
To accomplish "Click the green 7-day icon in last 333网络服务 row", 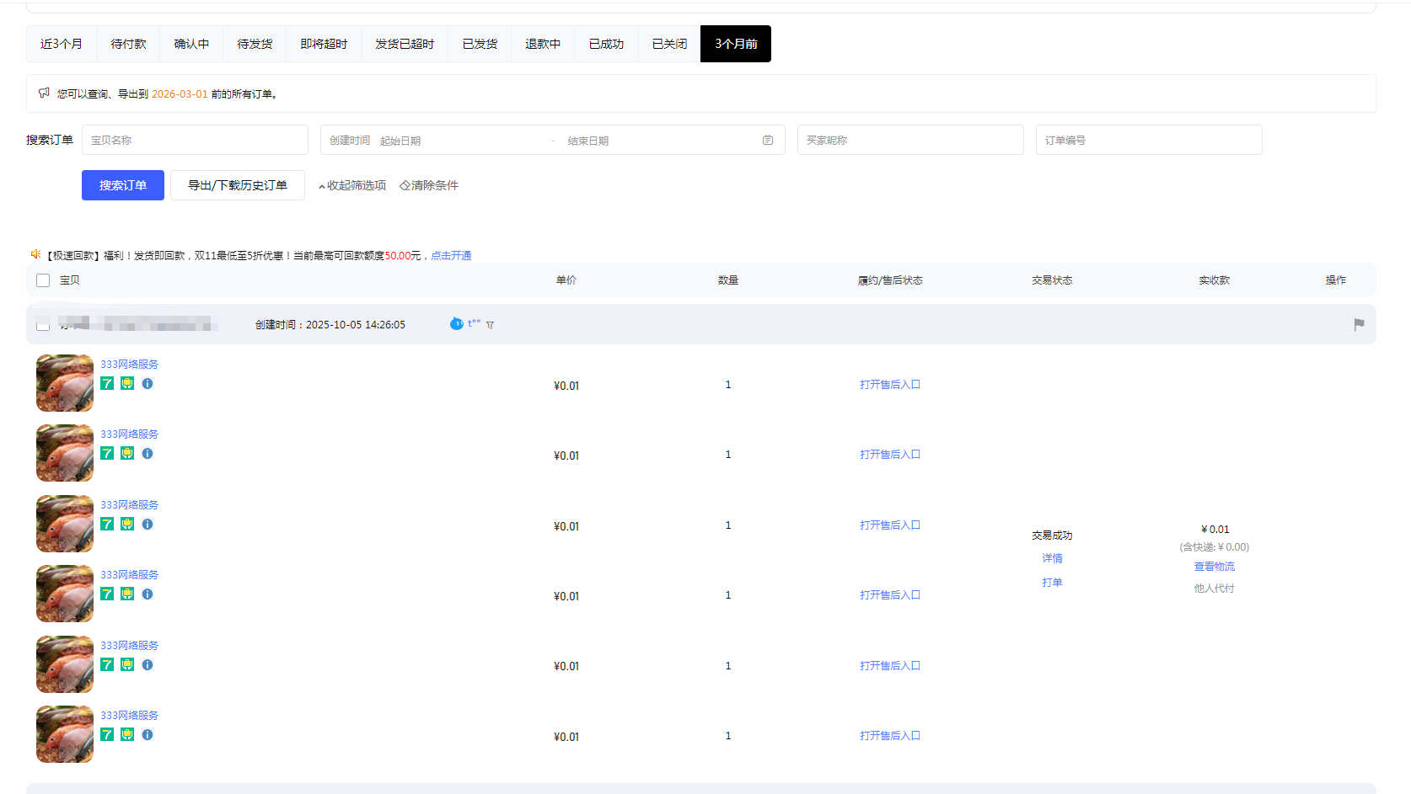I will [107, 734].
